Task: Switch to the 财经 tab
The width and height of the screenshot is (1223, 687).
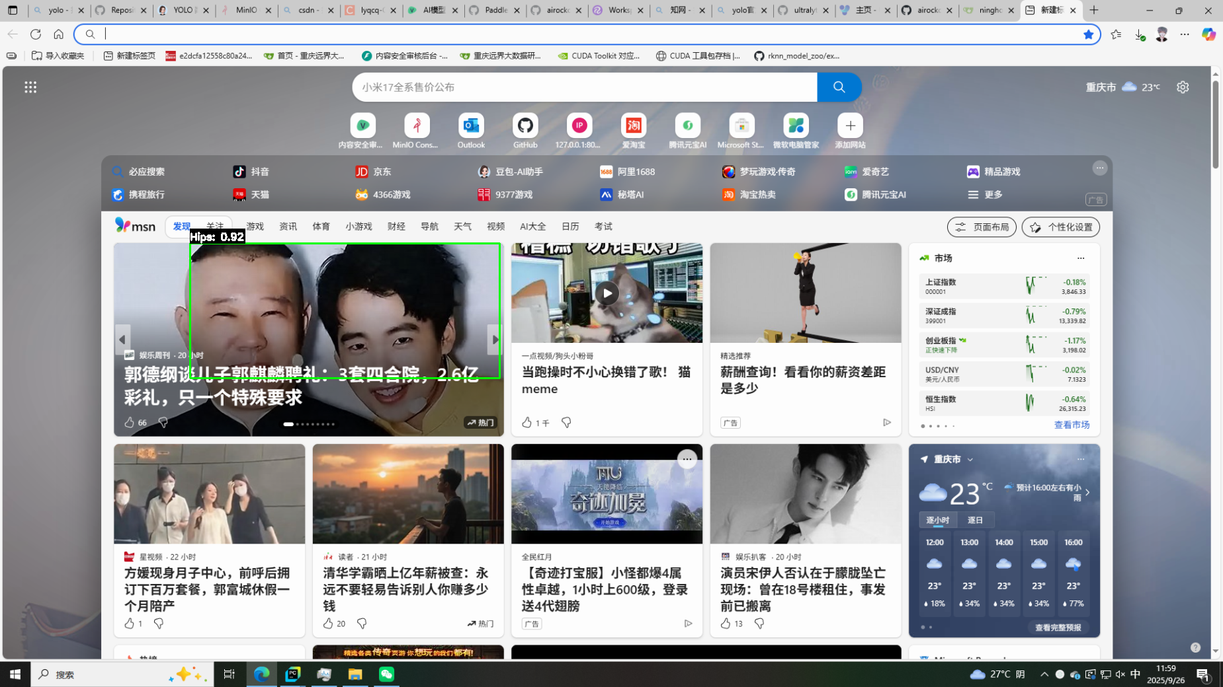Action: point(396,227)
